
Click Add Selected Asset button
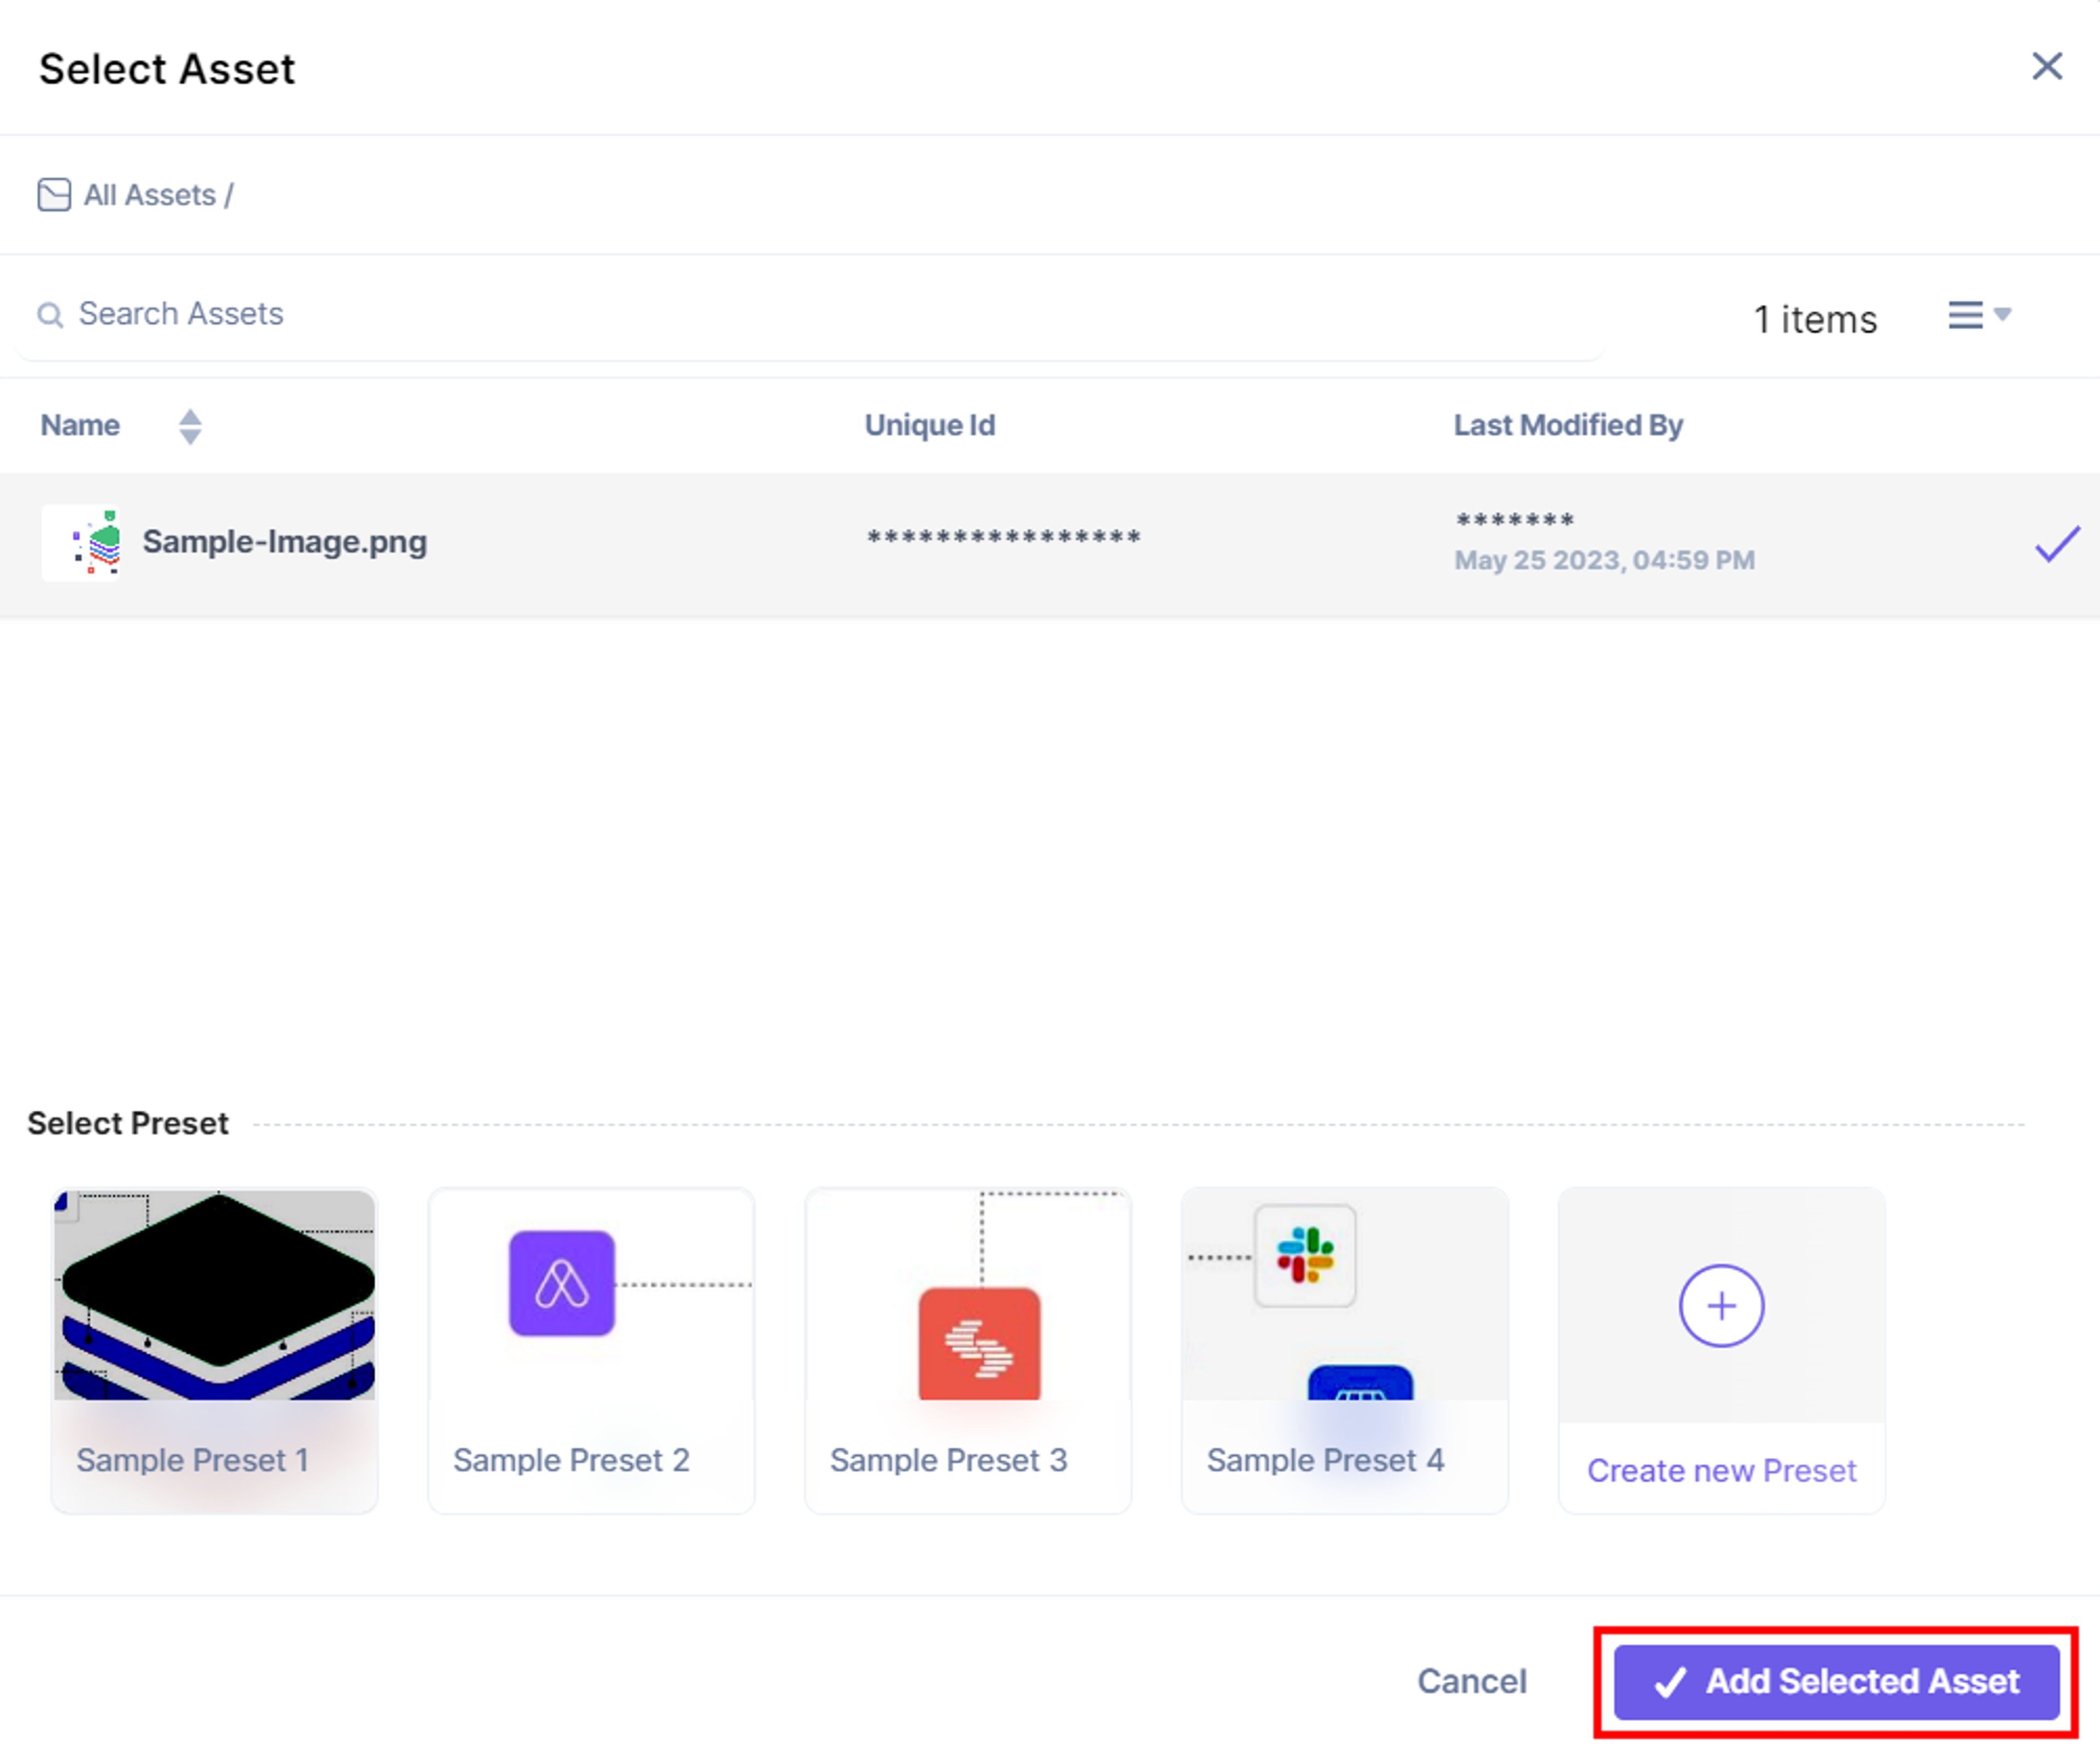pos(1836,1682)
